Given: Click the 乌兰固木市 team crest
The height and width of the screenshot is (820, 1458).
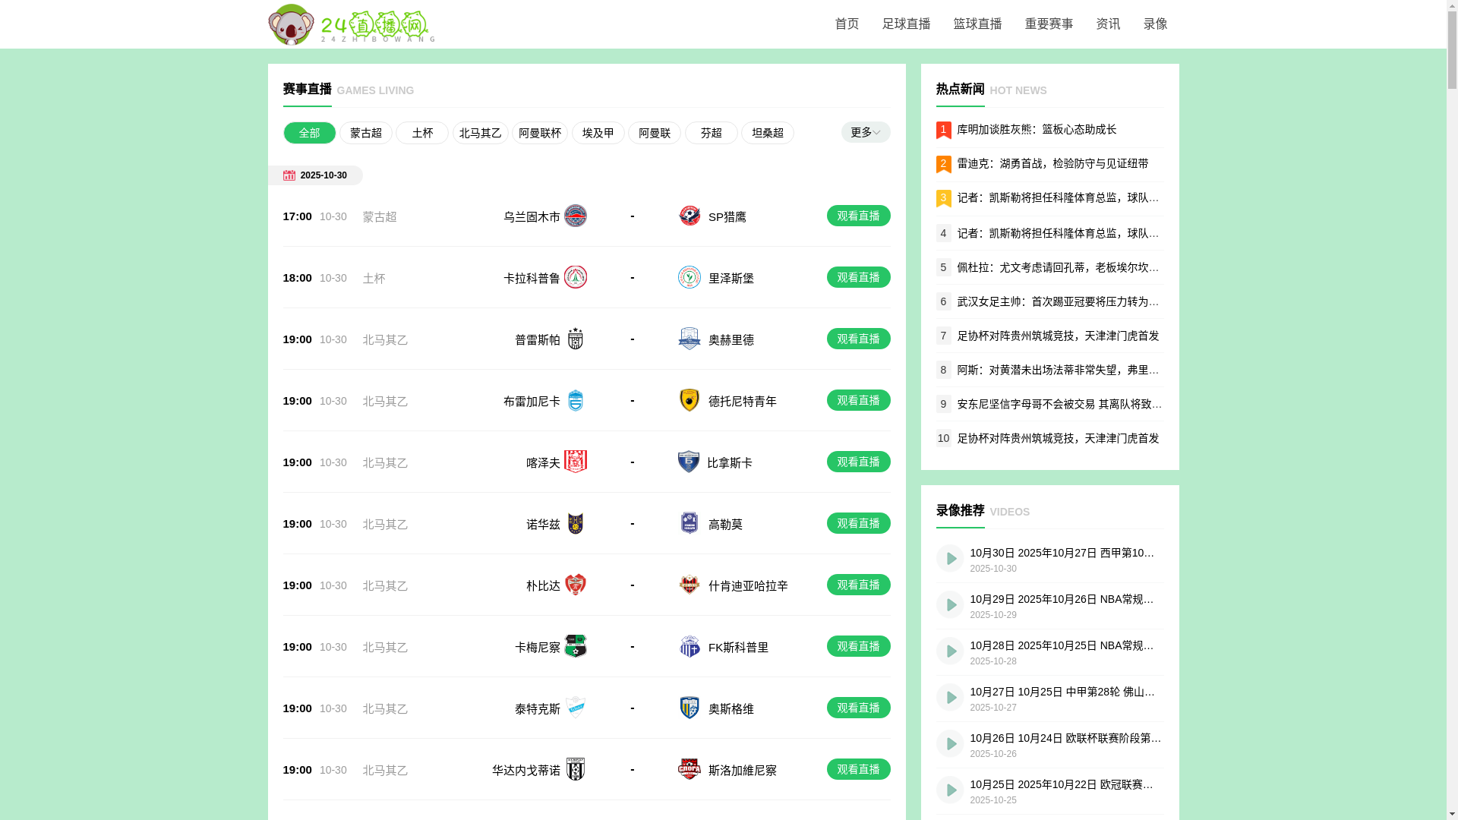Looking at the screenshot, I should [x=576, y=216].
